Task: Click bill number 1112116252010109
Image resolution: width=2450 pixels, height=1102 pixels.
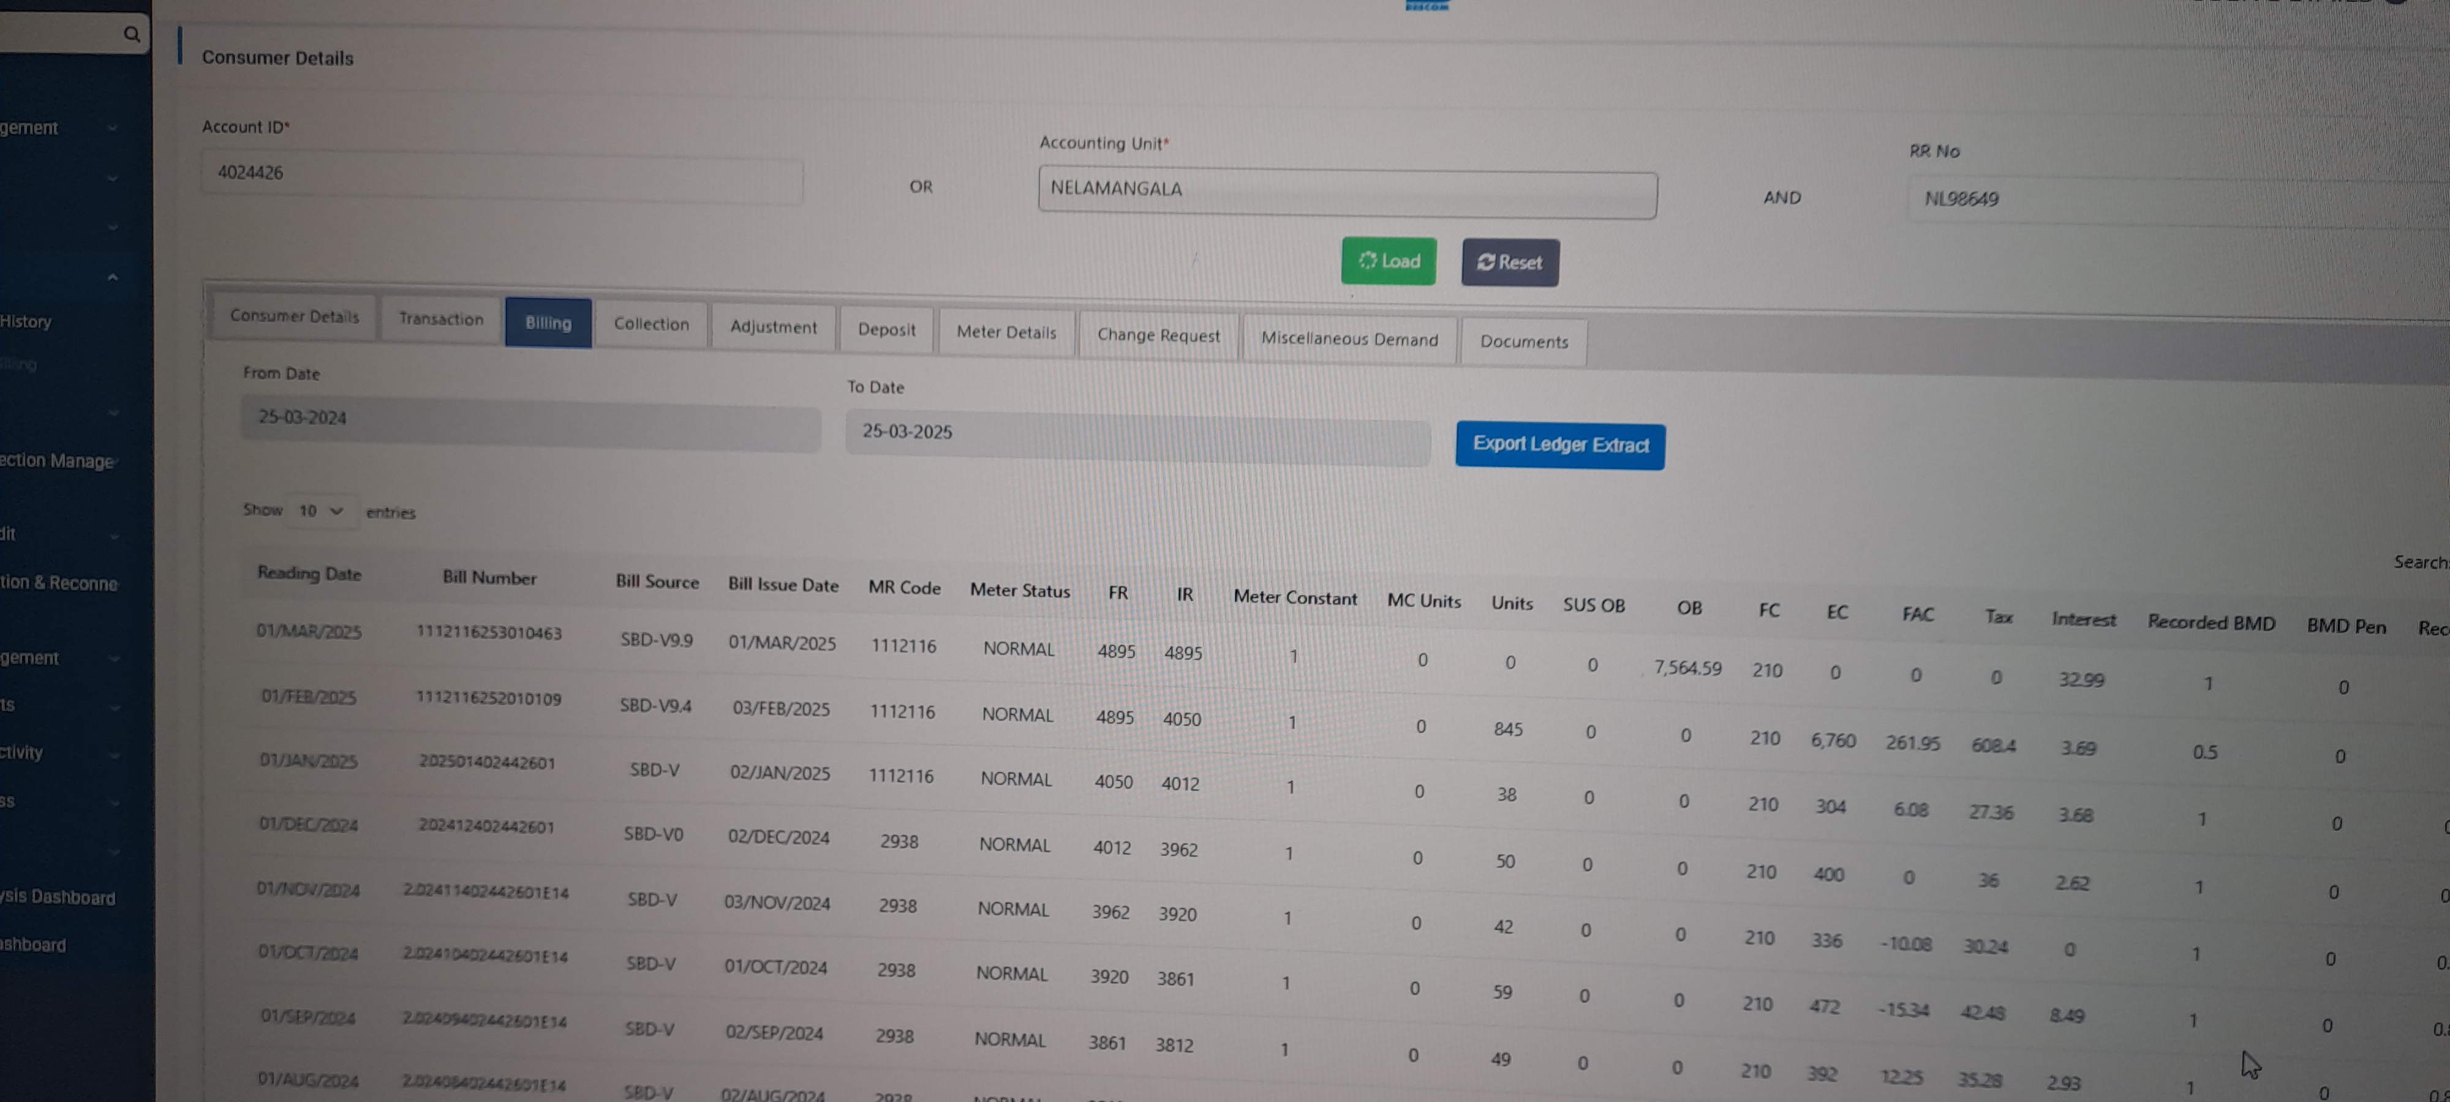Action: pos(489,699)
